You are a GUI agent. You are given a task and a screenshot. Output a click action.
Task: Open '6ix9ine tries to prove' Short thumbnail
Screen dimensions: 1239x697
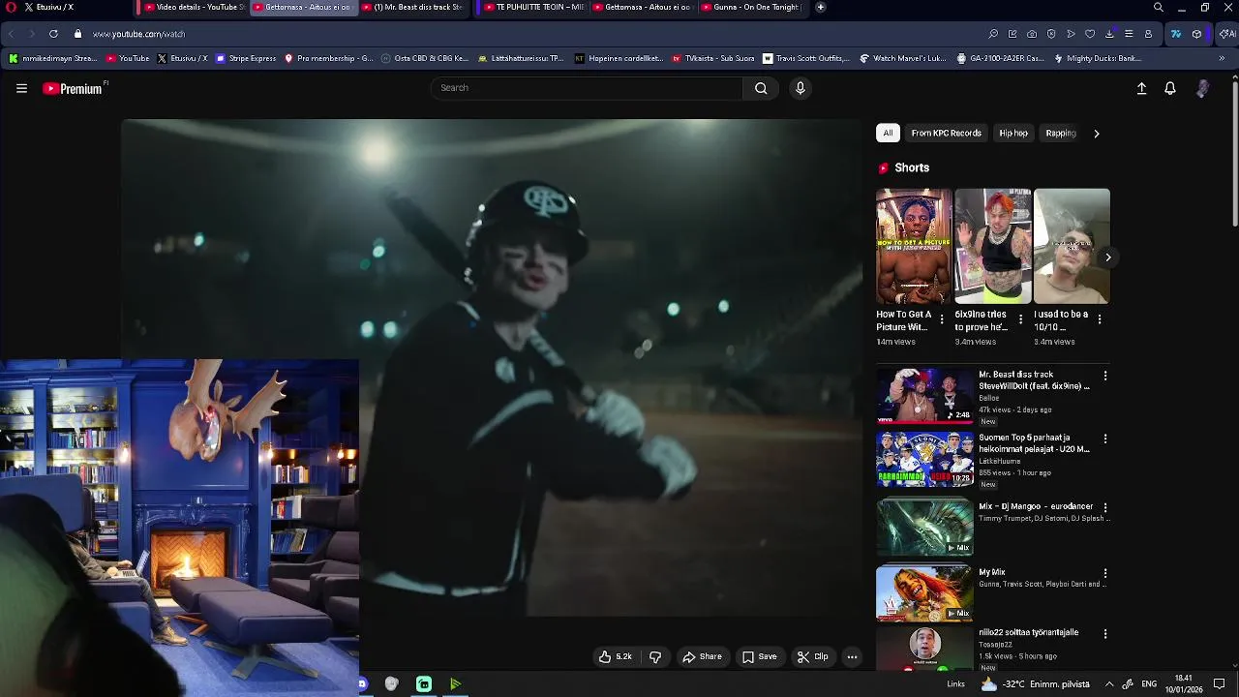992,246
